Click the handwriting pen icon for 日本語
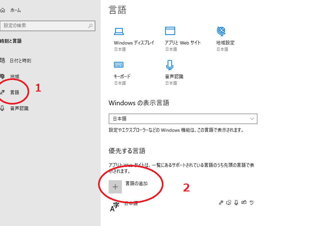This screenshot has height=226, width=309. 244,202
